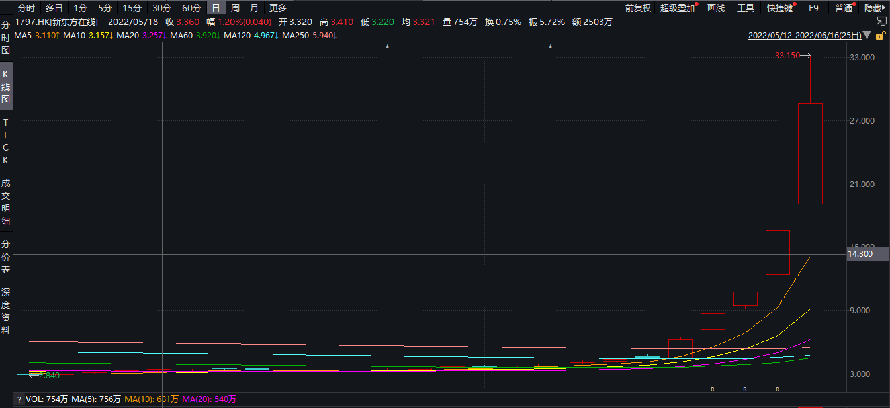Open the date range dropdown triangle

(x=866, y=36)
